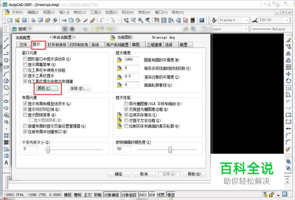
Task: Enable 在工具栏中使用大按钮 checkbox
Action: [x=25, y=70]
